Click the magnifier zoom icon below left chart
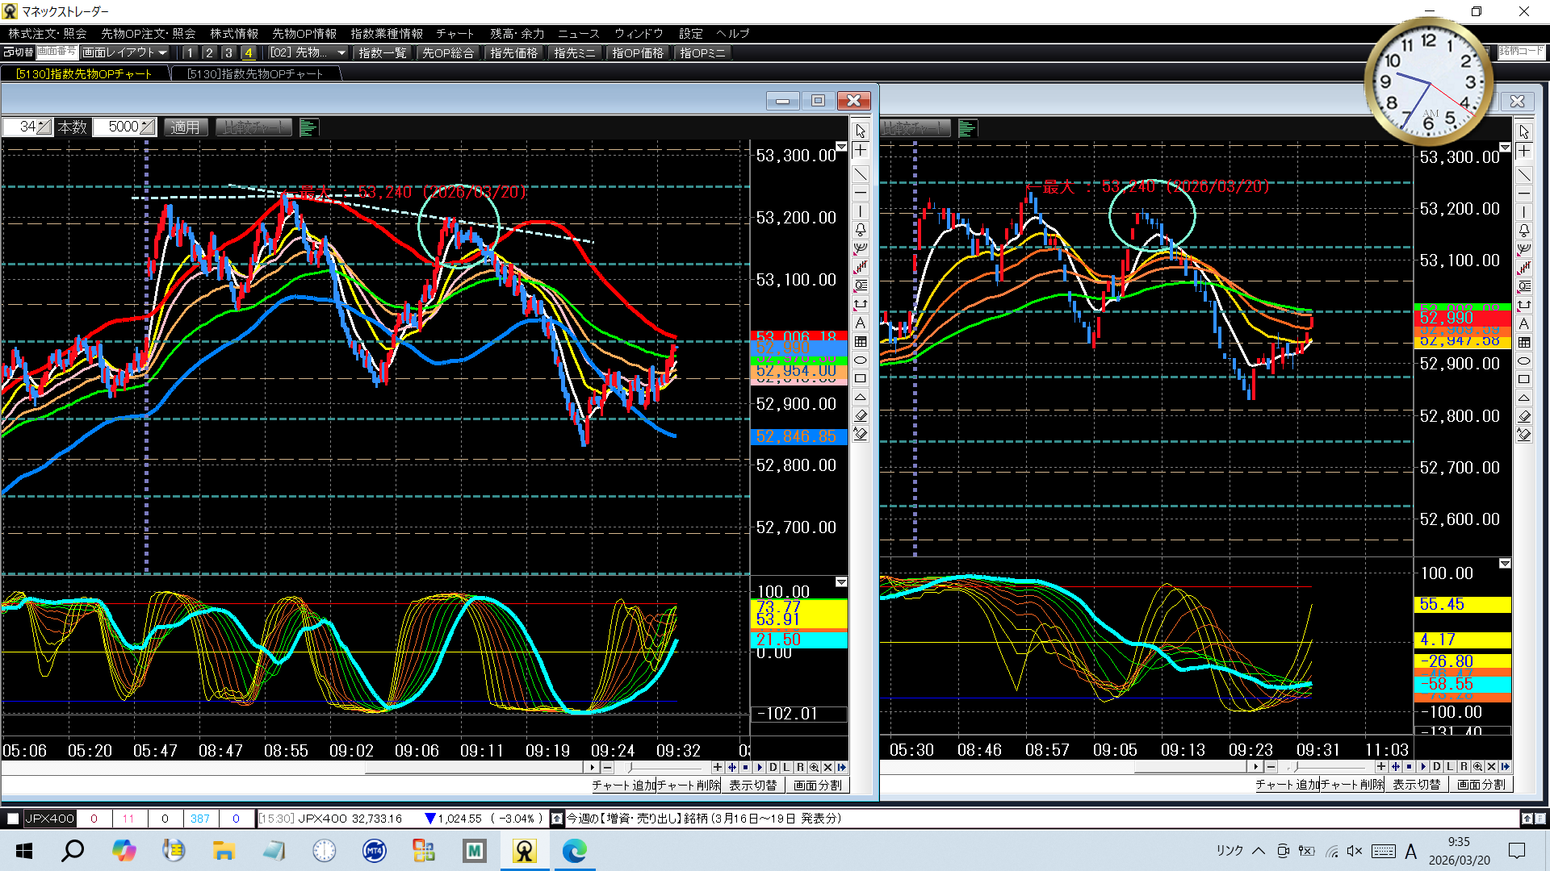1550x871 pixels. tap(814, 767)
